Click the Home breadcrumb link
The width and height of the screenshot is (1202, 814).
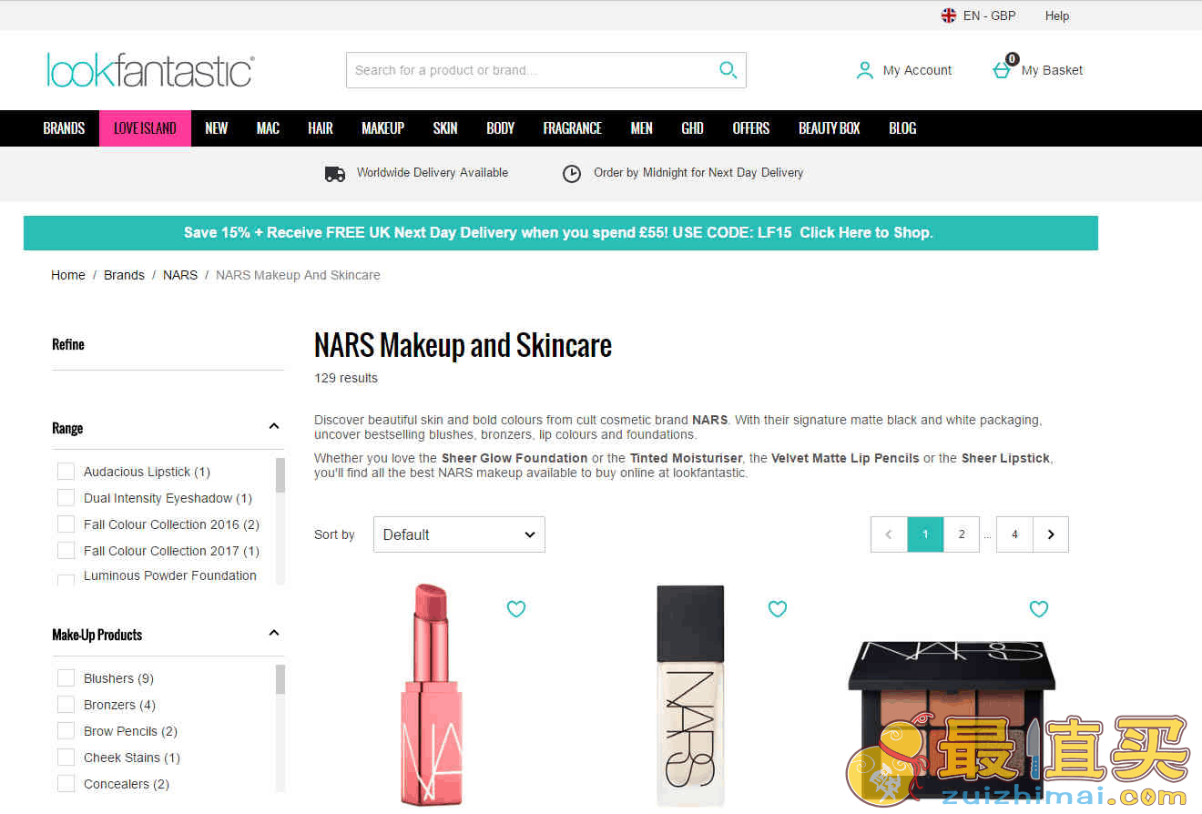tap(68, 275)
